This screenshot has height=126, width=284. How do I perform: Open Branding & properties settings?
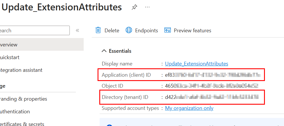(23, 99)
